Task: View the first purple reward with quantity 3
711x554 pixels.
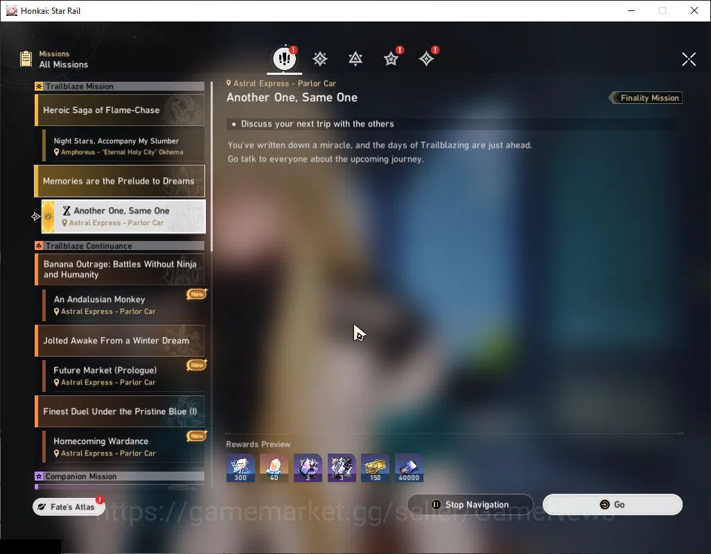Action: click(308, 468)
